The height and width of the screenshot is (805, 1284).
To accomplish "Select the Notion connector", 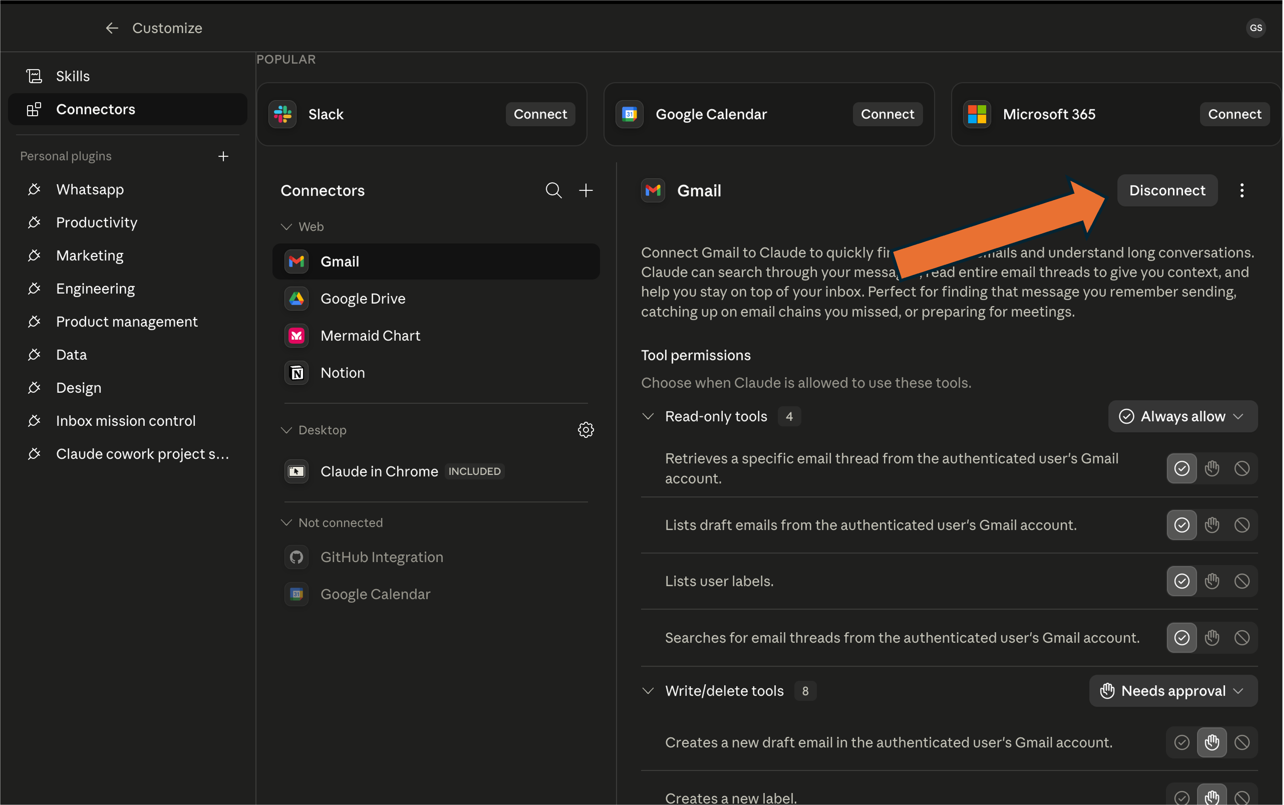I will coord(436,373).
